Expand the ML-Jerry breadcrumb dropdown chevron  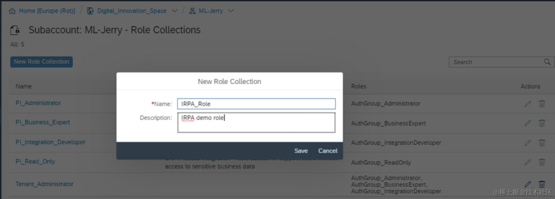click(231, 11)
